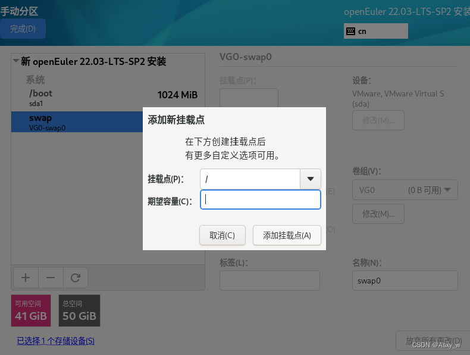
Task: Click 添加挂载点(A) button
Action: (x=287, y=235)
